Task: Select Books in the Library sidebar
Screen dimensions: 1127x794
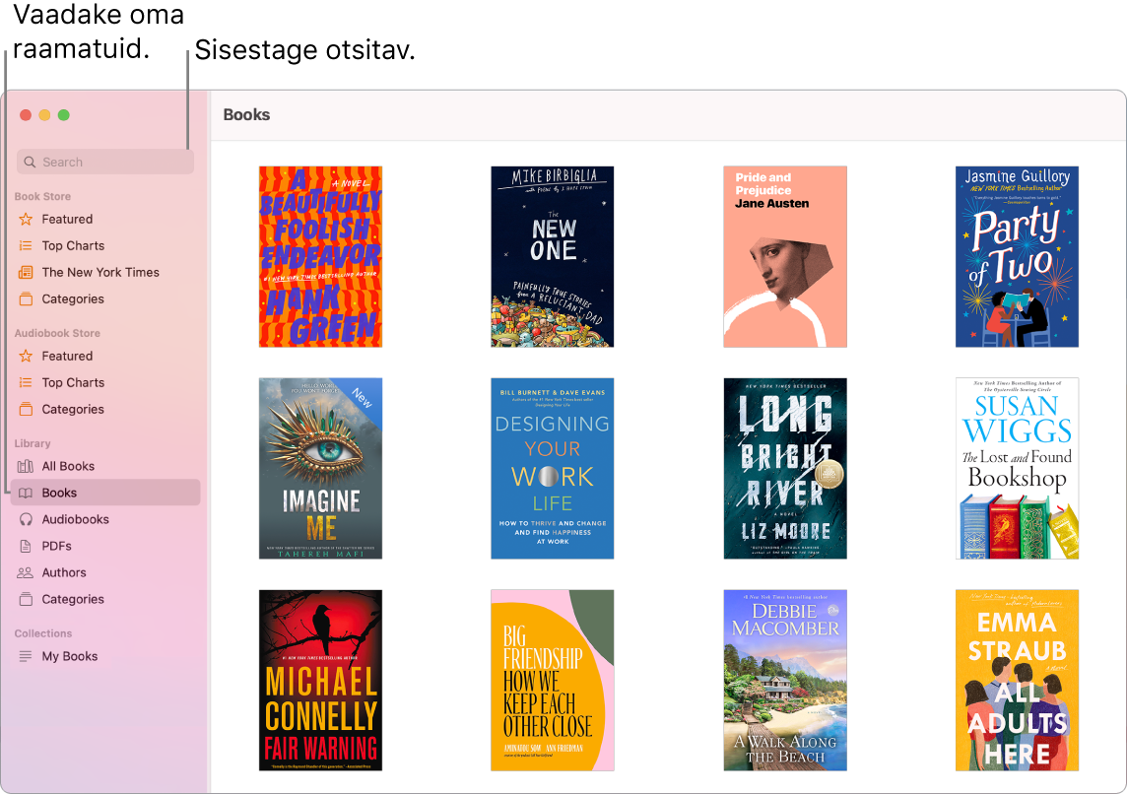Action: coord(56,492)
